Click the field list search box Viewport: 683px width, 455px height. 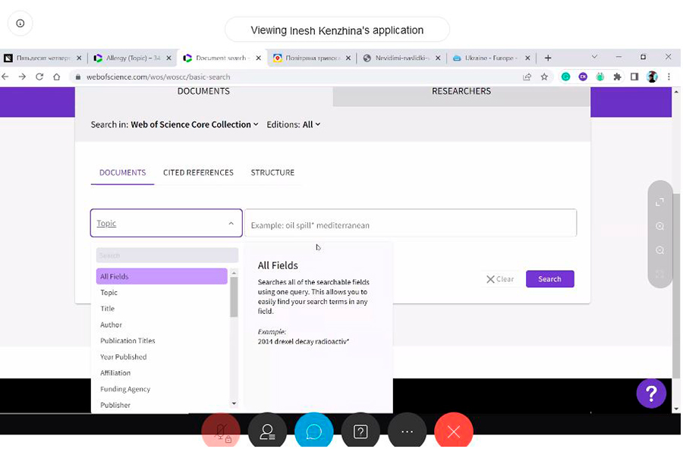click(x=167, y=256)
